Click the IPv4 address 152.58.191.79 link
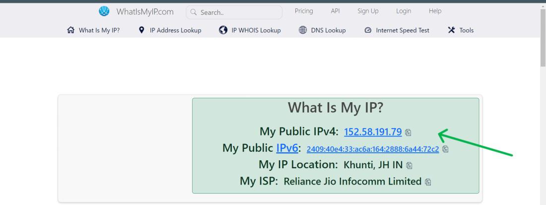 [x=373, y=132]
